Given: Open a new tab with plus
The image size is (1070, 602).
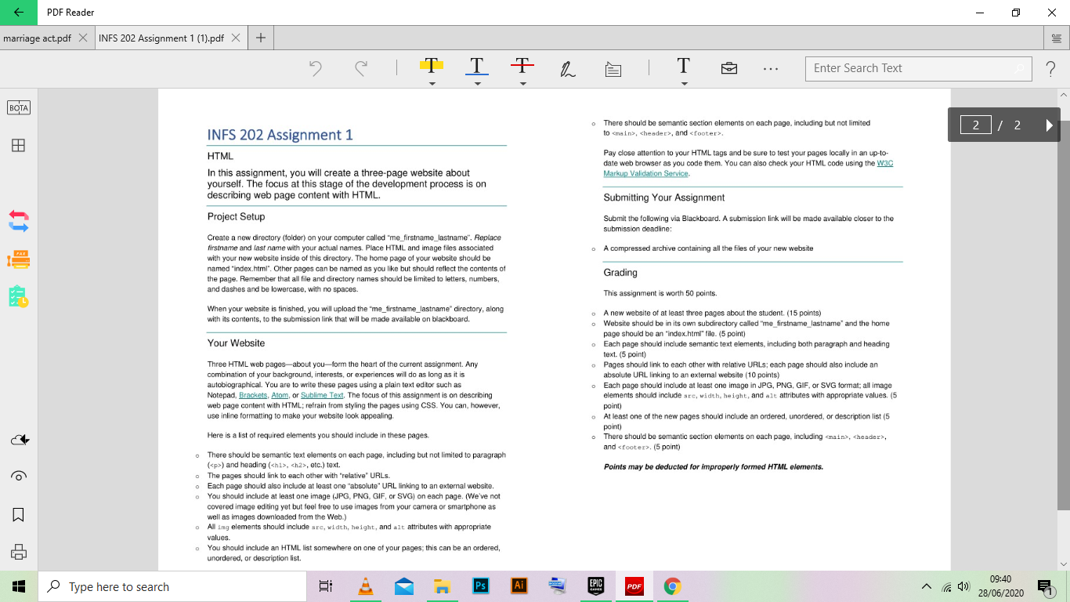Looking at the screenshot, I should point(261,38).
